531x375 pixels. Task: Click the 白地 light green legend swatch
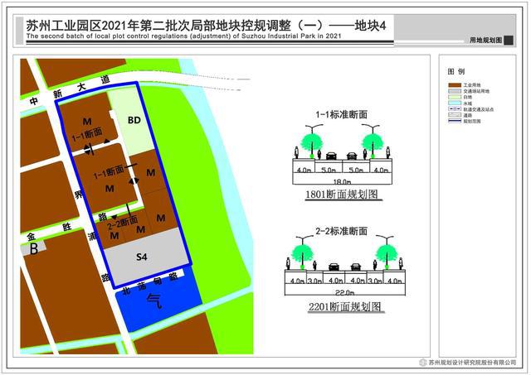[455, 97]
